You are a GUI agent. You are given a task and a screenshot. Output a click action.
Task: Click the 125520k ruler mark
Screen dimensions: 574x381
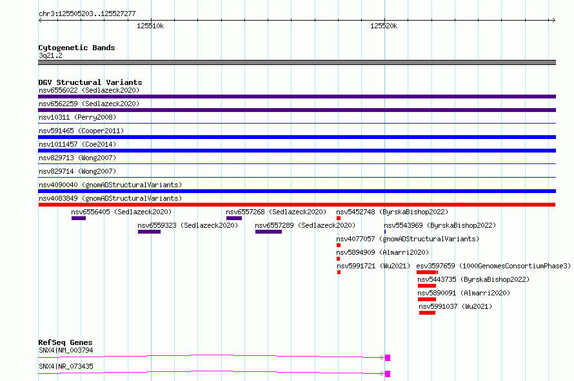click(384, 26)
